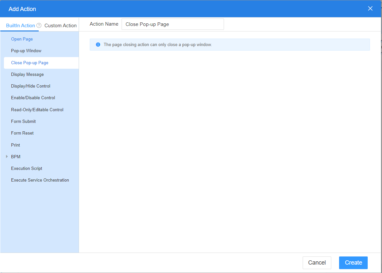Choose Display/Hide Control action
The height and width of the screenshot is (273, 382).
(31, 86)
